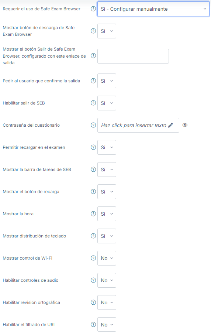Open the Safe Exam Browser requirement dropdown
The width and height of the screenshot is (211, 332).
[153, 9]
